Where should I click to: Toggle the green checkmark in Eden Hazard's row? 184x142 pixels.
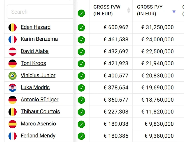click(81, 27)
